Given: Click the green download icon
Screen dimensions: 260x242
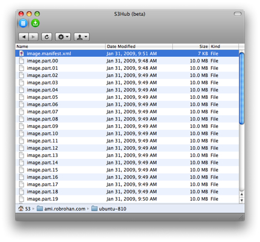Looking at the screenshot, I should click(x=35, y=23).
